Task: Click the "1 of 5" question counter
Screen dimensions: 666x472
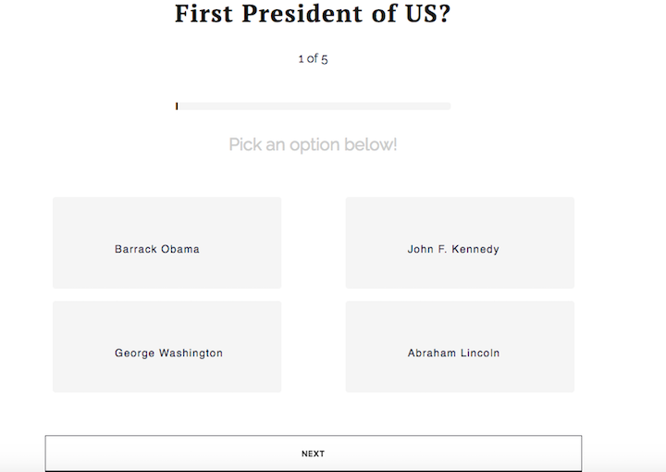Action: tap(313, 58)
